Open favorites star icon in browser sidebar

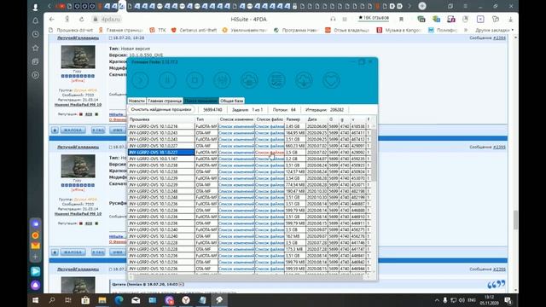click(36, 48)
